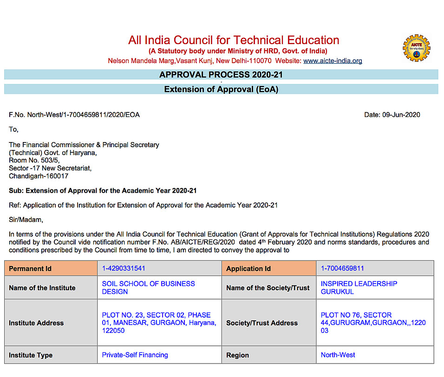Click the 'Sub: Extension of Approval' subject line
The height and width of the screenshot is (377, 444).
103,191
